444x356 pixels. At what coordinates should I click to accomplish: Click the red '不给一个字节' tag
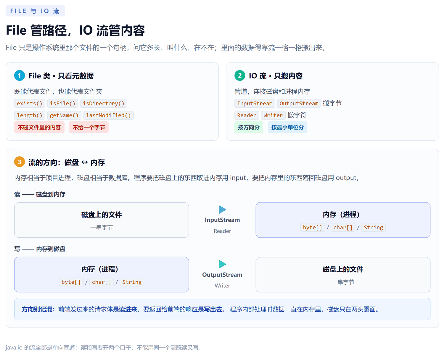point(89,127)
